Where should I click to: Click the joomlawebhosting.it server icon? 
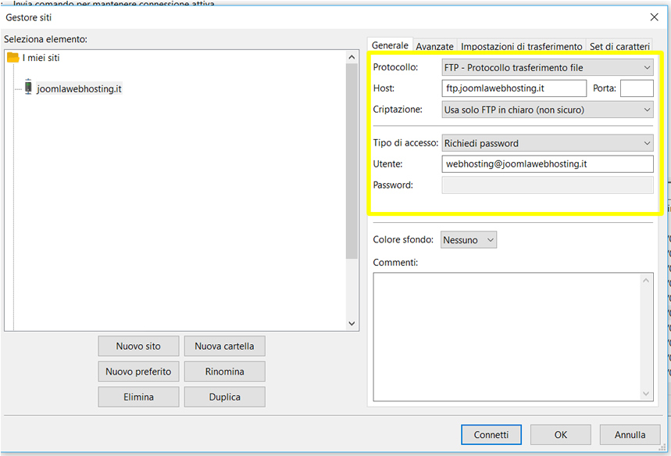click(x=28, y=88)
